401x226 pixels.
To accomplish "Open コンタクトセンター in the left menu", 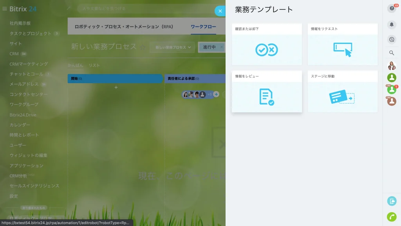I will tap(29, 94).
